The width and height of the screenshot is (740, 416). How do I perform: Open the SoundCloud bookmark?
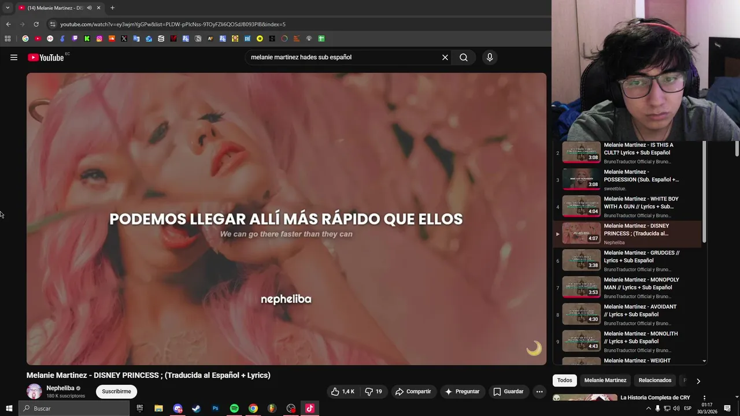[112, 39]
